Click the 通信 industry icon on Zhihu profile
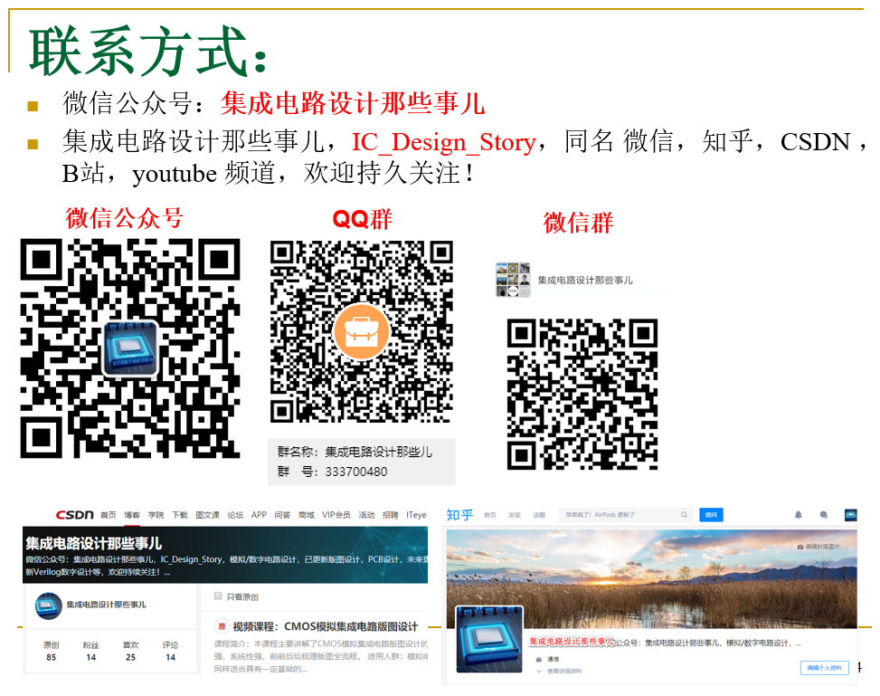Screen dimensions: 880x696 (537, 661)
